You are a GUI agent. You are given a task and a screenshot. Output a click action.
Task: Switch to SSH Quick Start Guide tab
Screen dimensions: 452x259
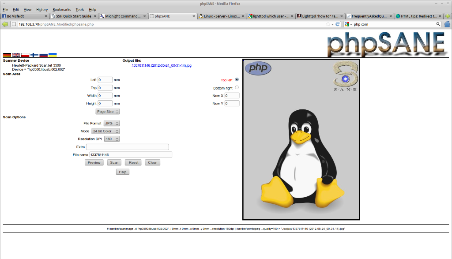pyautogui.click(x=74, y=16)
